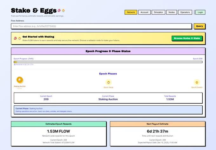The height and width of the screenshot is (150, 216).
Task: Go to the Nodes tab
Action: pos(172,12)
